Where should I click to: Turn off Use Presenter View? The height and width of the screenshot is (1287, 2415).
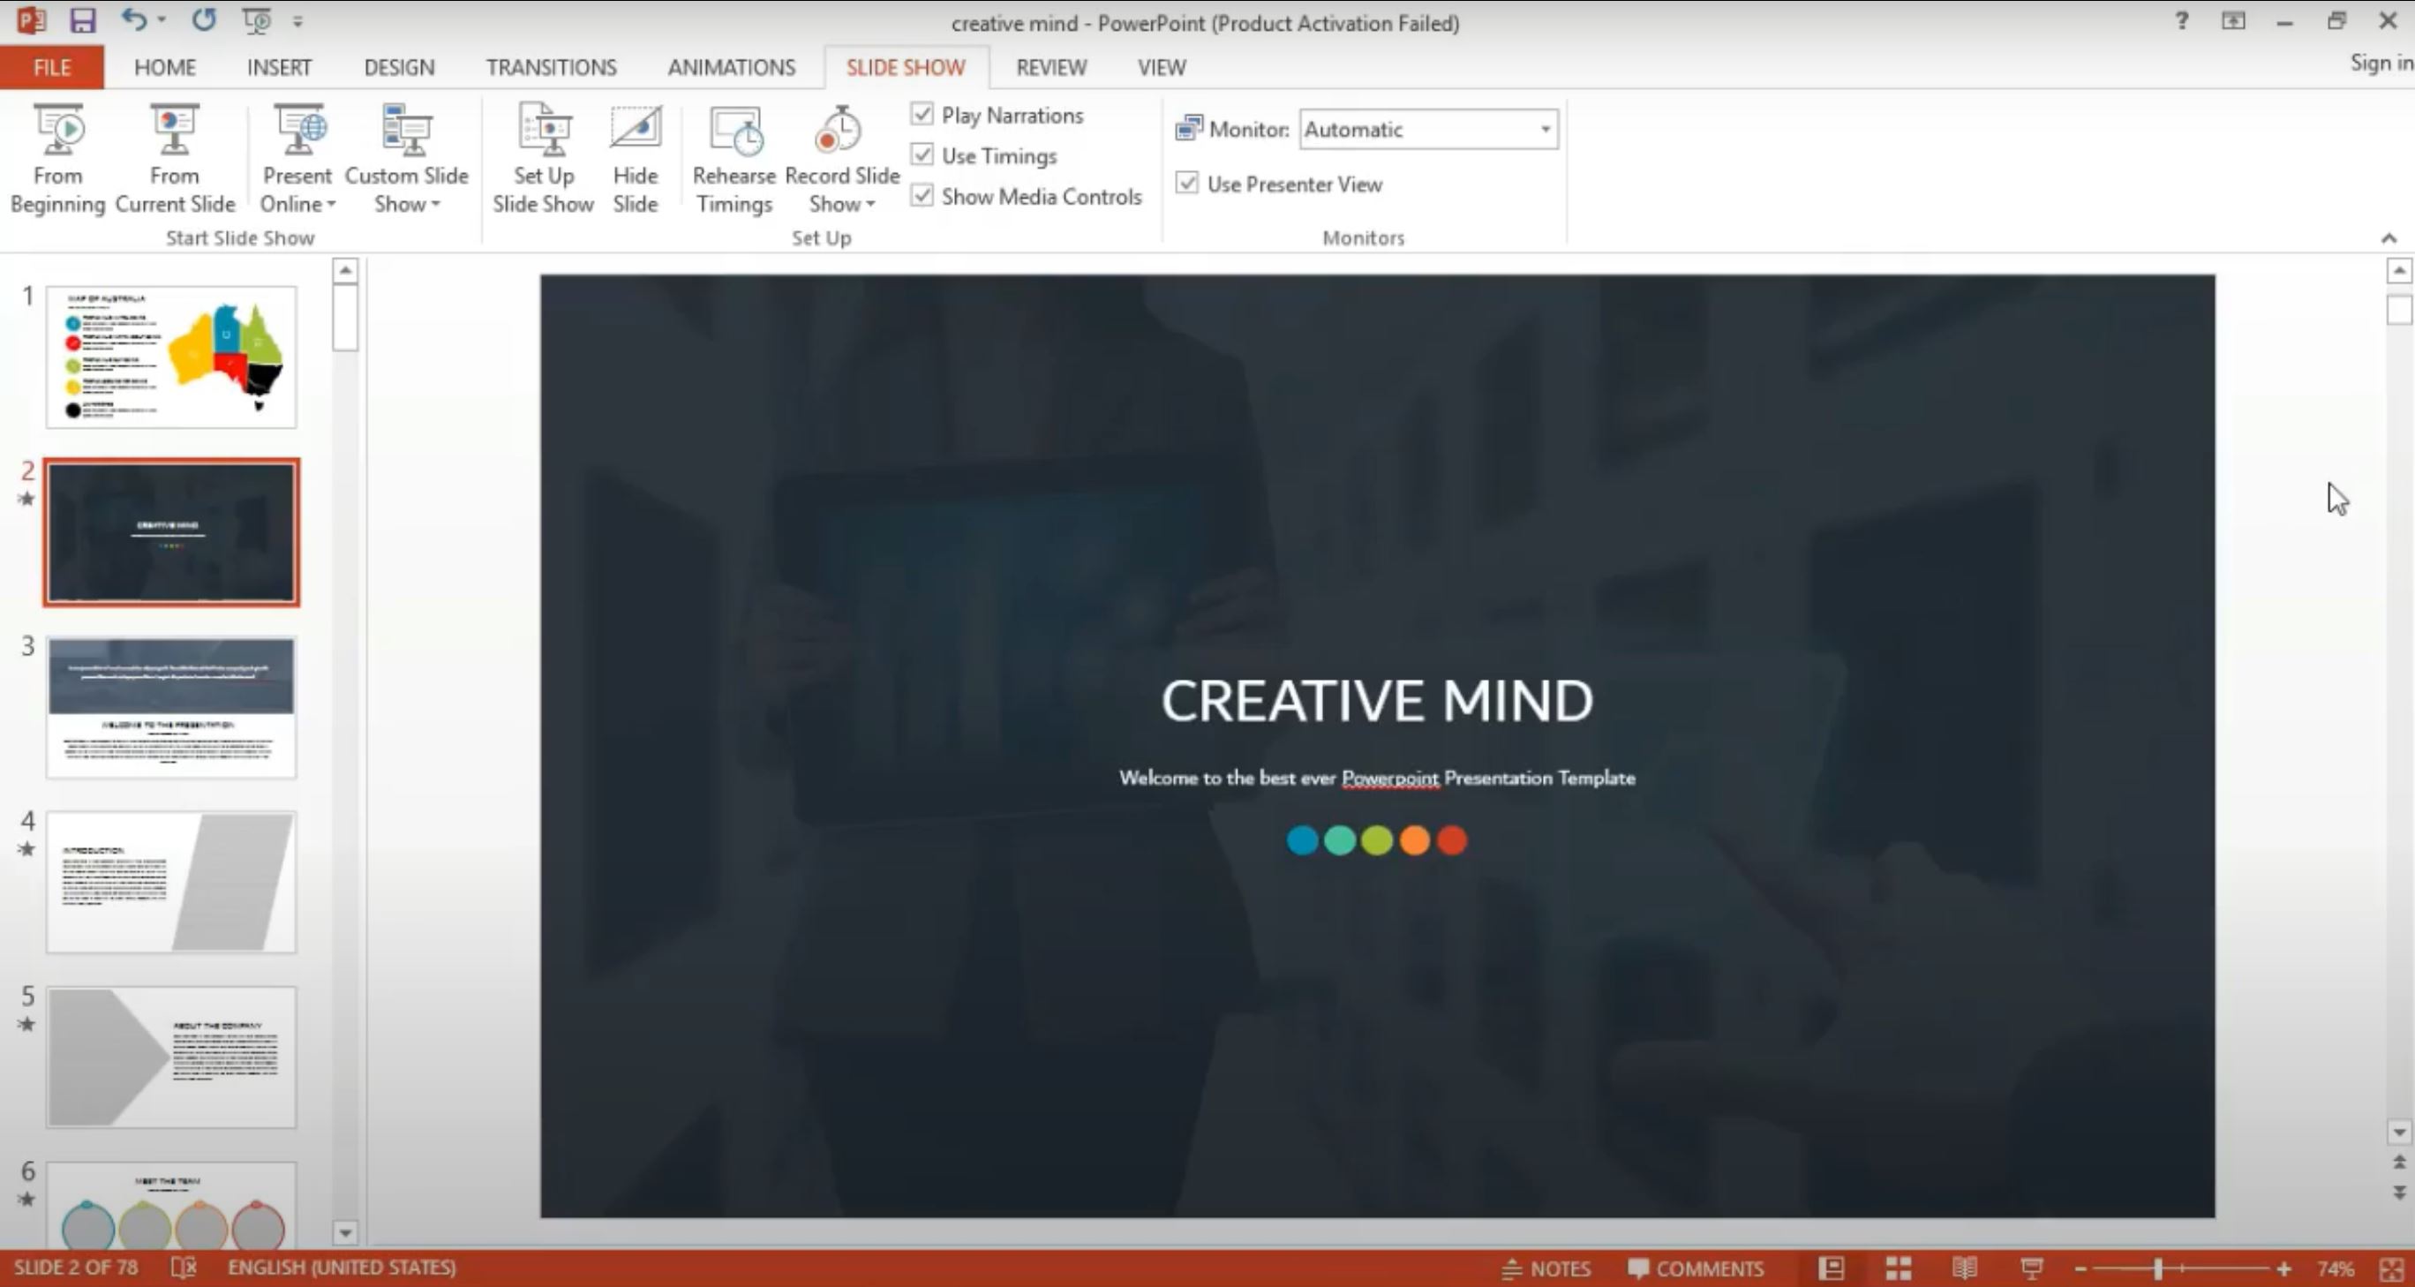pos(1188,184)
